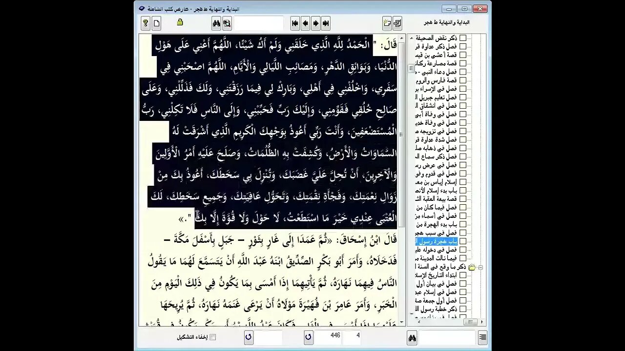Viewport: 625px width, 351px height.
Task: Open search with top toolbar binoculars
Action: (x=216, y=23)
